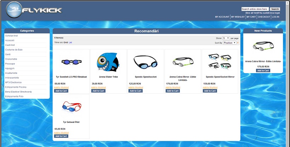Image resolution: width=290 pixels, height=147 pixels.
Task: Open Ochelari Inot category
Action: coord(11,36)
